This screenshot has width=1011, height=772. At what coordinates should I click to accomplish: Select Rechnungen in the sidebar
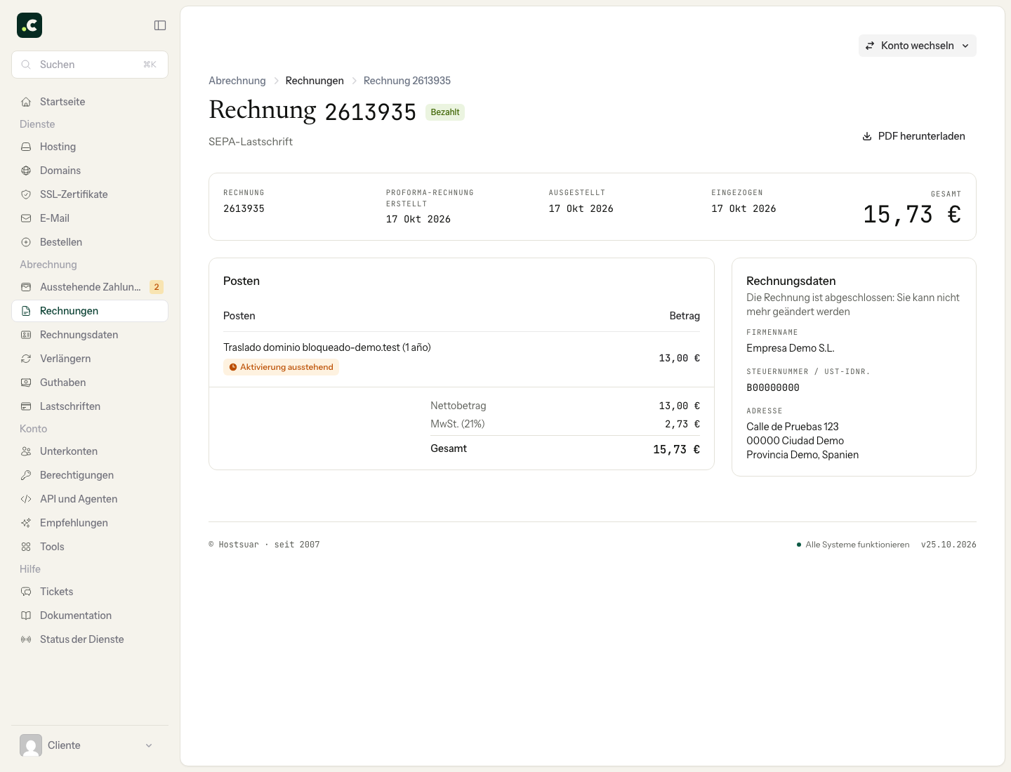pyautogui.click(x=90, y=311)
